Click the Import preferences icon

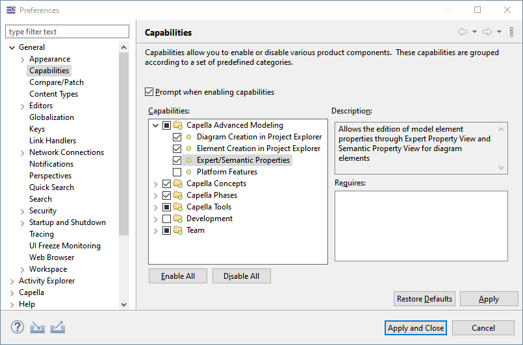tap(38, 327)
